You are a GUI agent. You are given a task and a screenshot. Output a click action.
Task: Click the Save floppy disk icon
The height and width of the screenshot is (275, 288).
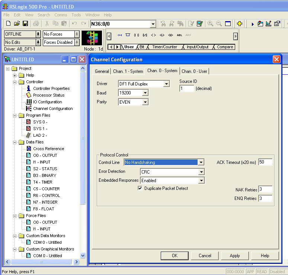(25, 23)
